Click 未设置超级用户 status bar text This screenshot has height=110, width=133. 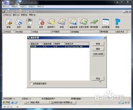click(48, 99)
